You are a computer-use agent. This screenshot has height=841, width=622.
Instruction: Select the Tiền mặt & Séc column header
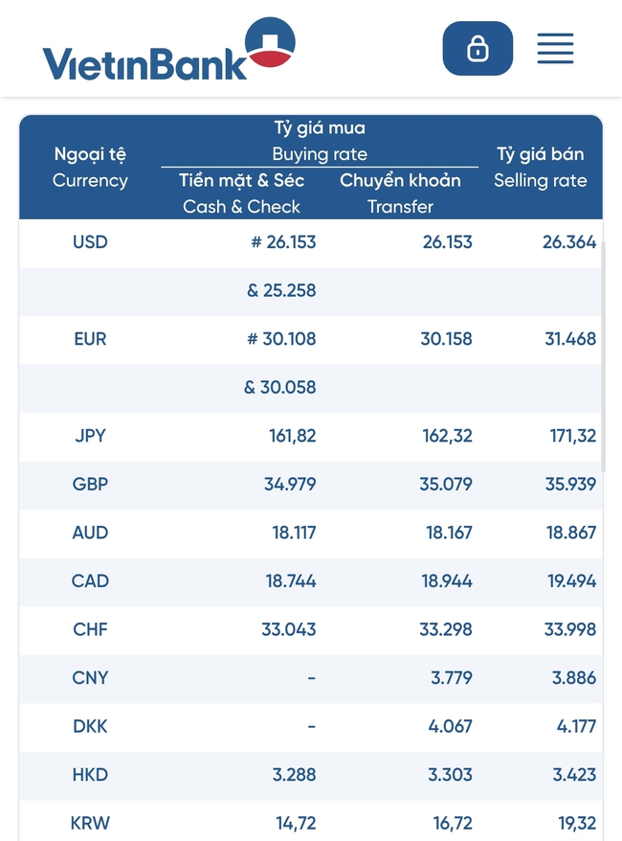(241, 192)
